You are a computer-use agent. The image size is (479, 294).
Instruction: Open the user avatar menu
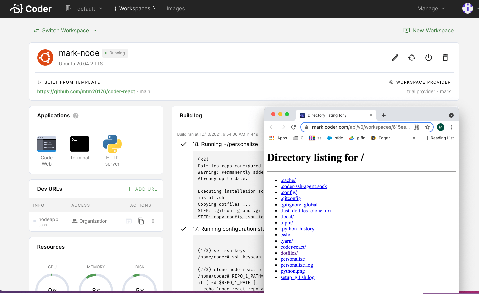[x=468, y=8]
